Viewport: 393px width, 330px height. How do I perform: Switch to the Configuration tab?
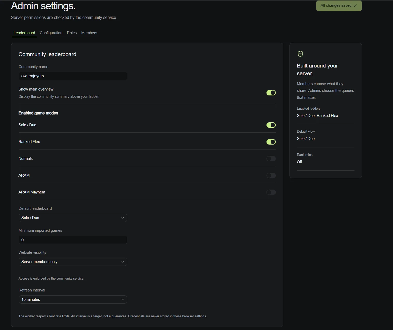coord(51,33)
